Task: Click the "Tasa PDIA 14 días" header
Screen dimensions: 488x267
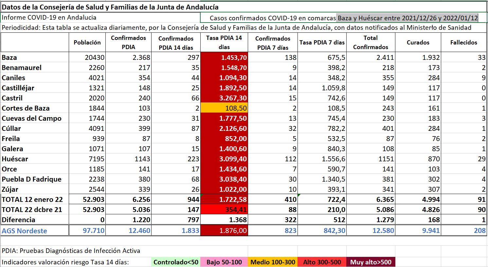Action: (224, 43)
